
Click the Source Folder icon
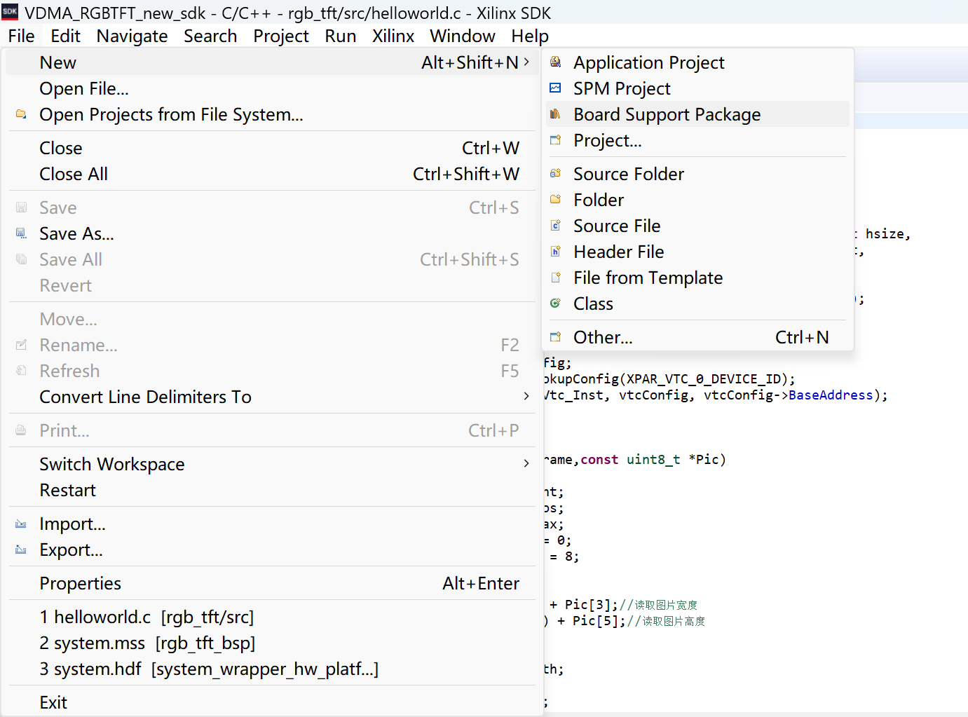coord(555,174)
